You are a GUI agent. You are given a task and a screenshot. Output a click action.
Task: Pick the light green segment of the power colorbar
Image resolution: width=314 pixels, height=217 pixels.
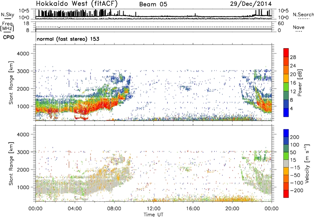(x=286, y=87)
